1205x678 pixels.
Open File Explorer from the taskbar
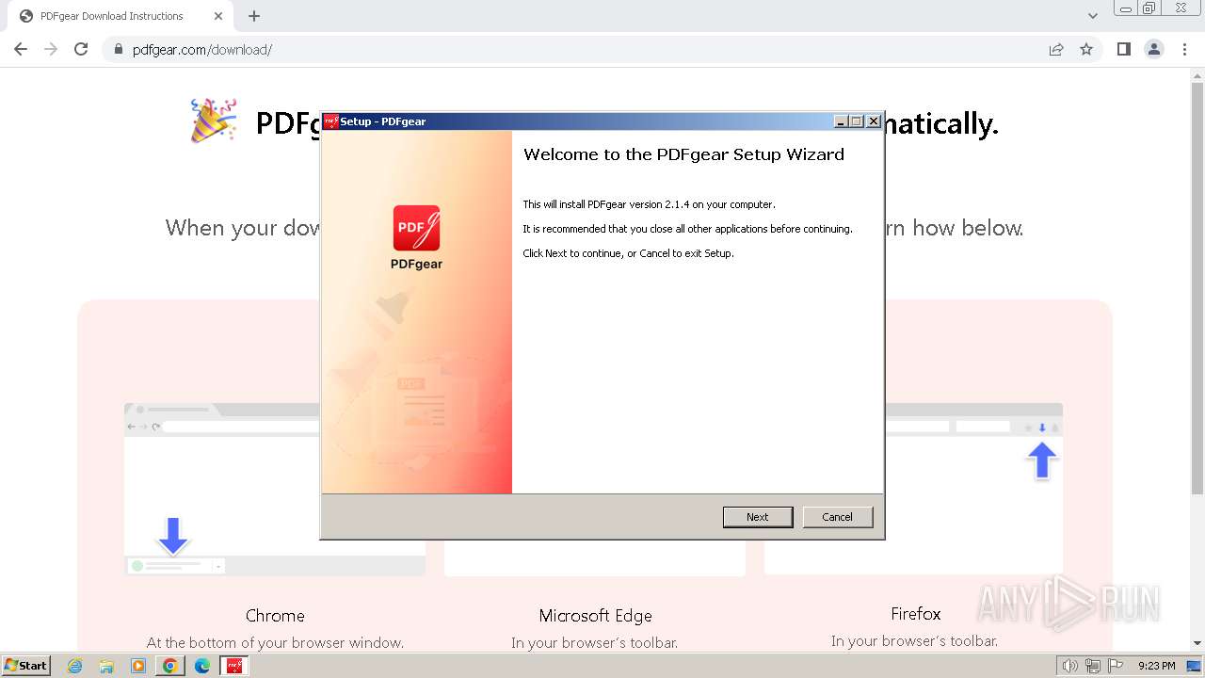106,666
